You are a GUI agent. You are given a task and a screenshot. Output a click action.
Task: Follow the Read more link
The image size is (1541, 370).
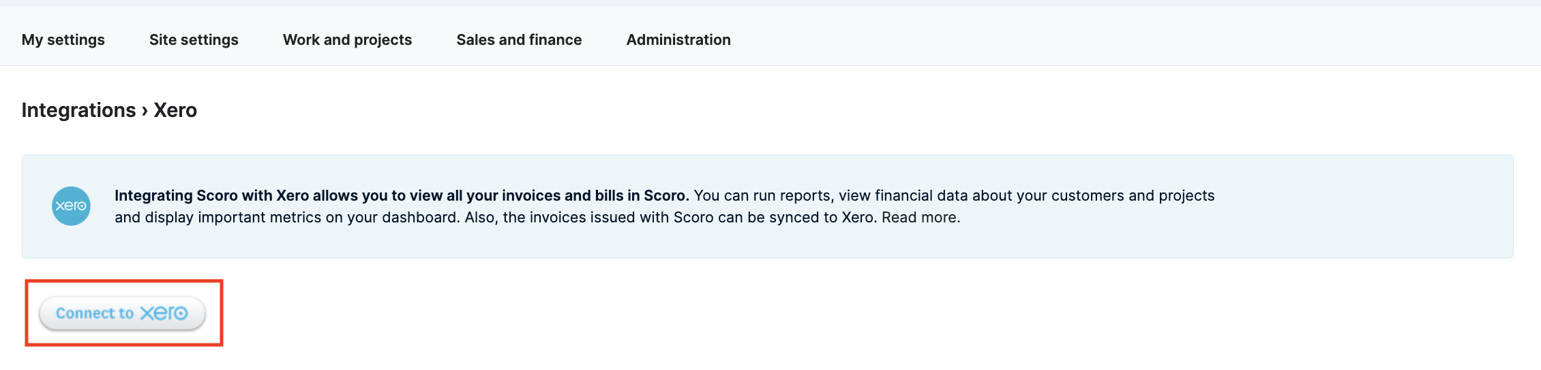point(921,218)
